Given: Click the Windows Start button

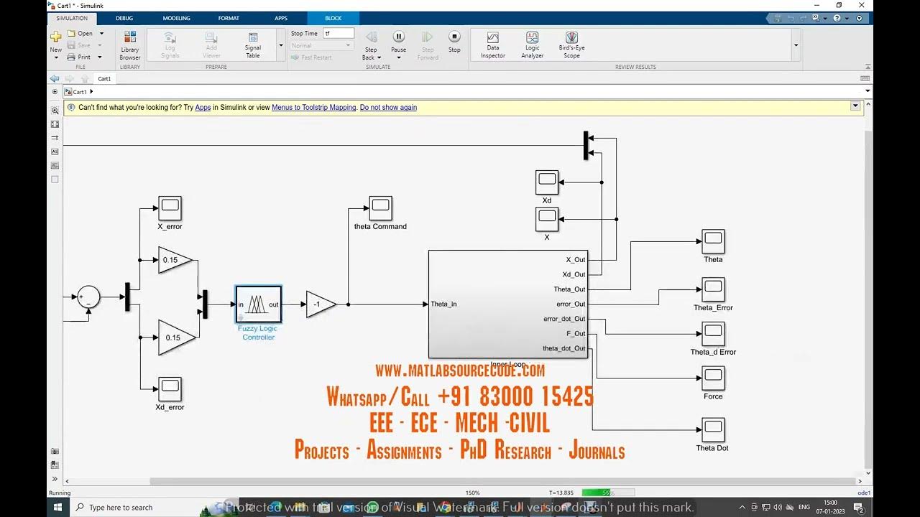Looking at the screenshot, I should pyautogui.click(x=57, y=507).
